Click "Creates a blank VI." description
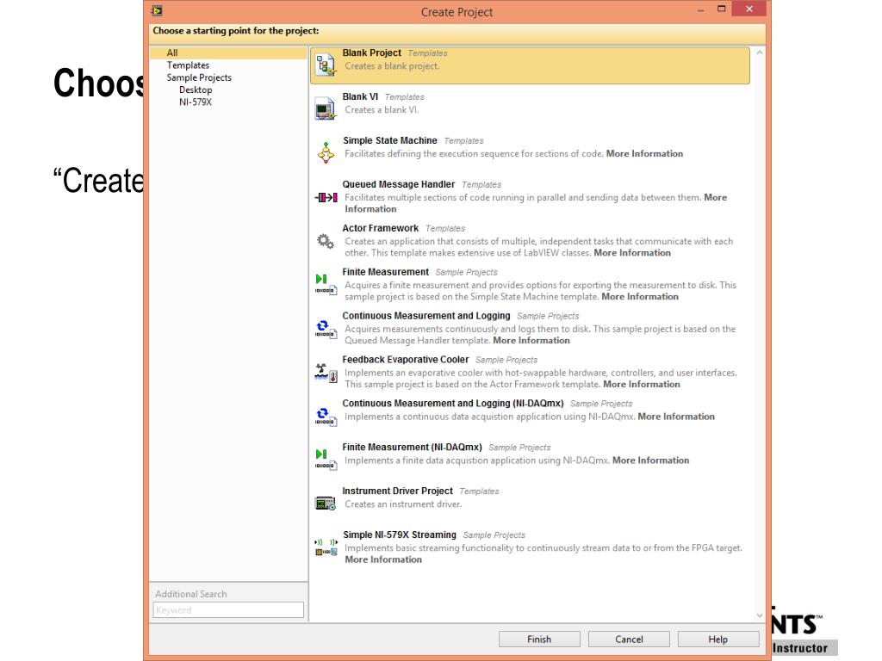 pyautogui.click(x=382, y=109)
